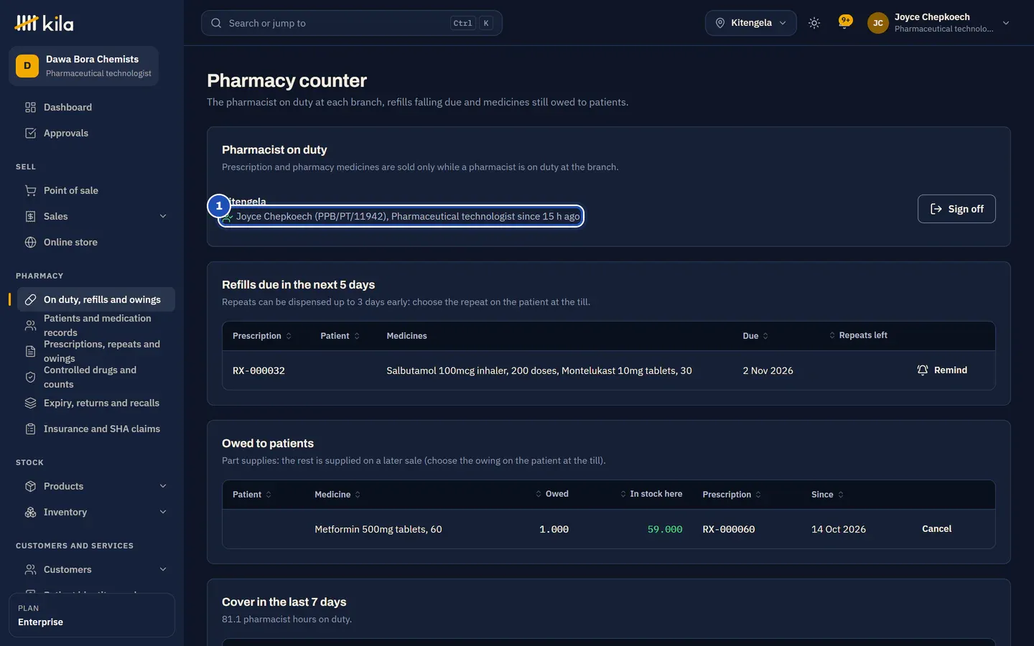This screenshot has width=1034, height=646.
Task: Sign off the pharmacist on duty
Action: coord(956,209)
